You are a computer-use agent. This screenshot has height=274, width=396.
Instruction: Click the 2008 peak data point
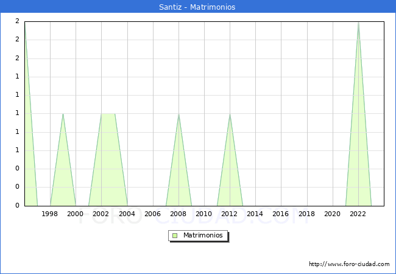(x=179, y=114)
